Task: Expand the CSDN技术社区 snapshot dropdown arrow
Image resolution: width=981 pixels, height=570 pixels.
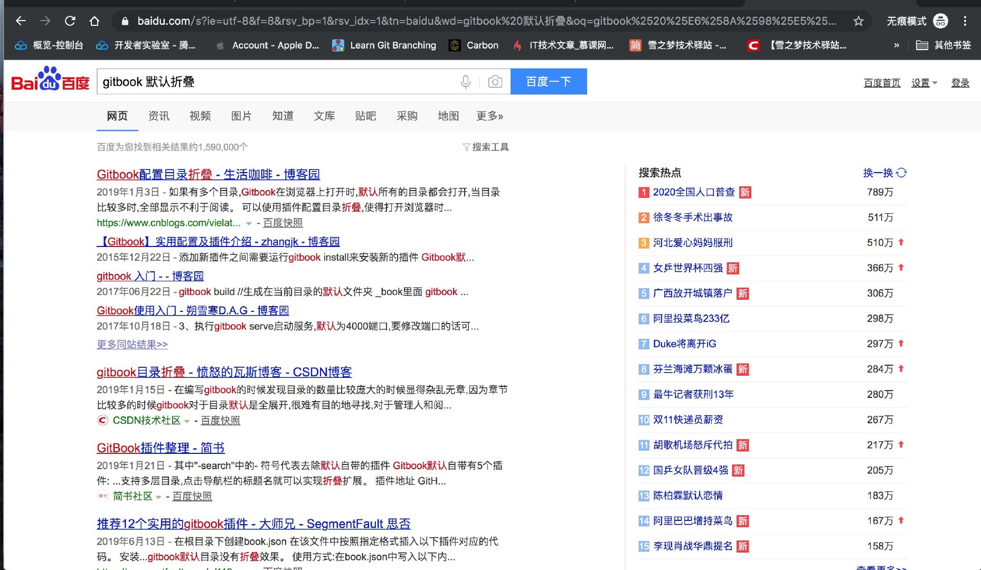Action: coord(187,421)
